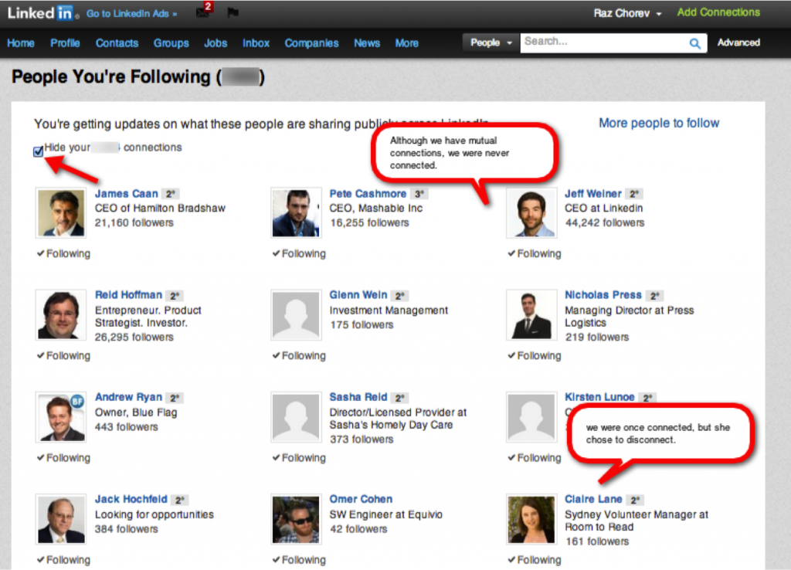Toggle Following status under James Caan
This screenshot has height=570, width=791.
pos(63,253)
